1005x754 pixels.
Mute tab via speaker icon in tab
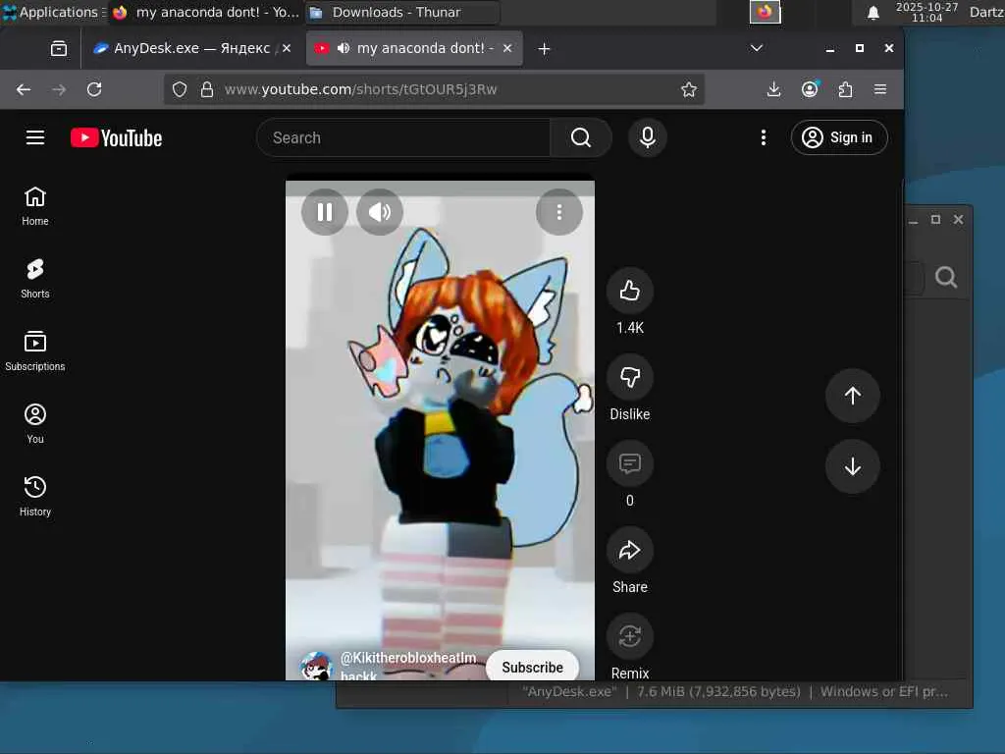[344, 48]
